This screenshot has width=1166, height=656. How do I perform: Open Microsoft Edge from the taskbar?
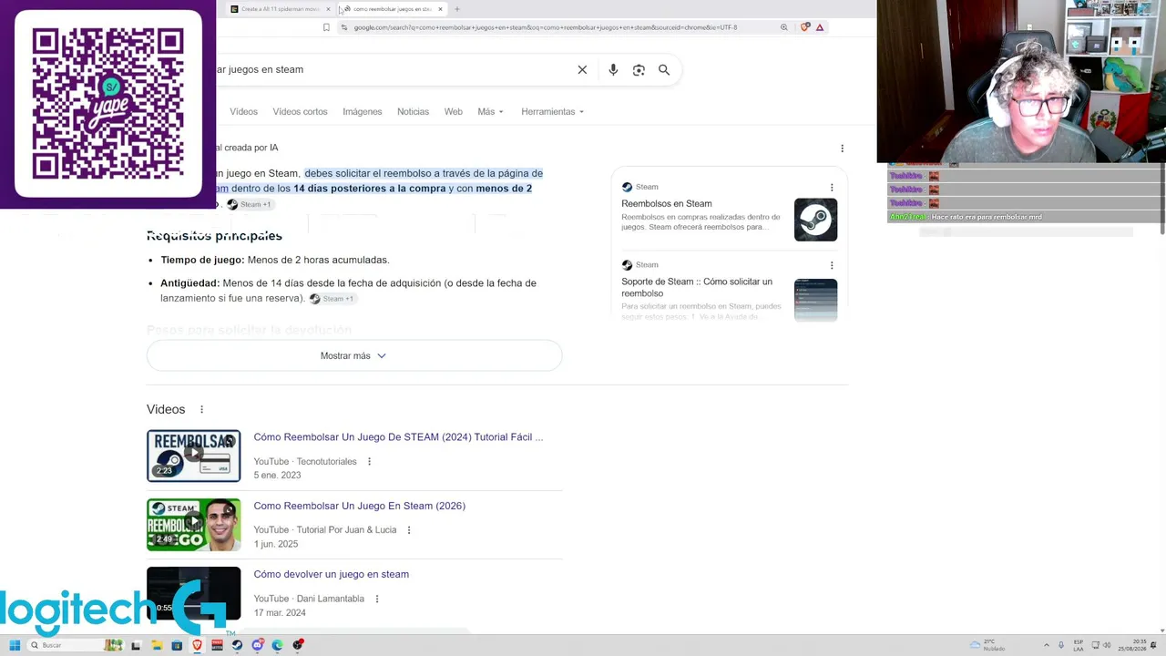(277, 645)
